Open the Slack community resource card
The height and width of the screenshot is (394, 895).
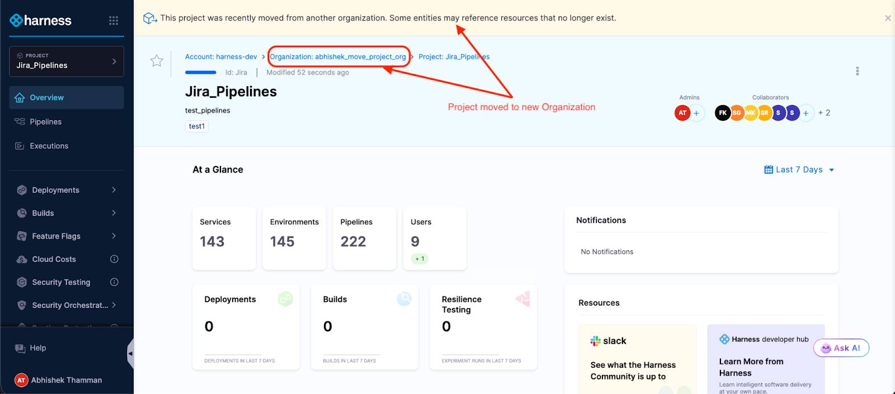pos(638,359)
